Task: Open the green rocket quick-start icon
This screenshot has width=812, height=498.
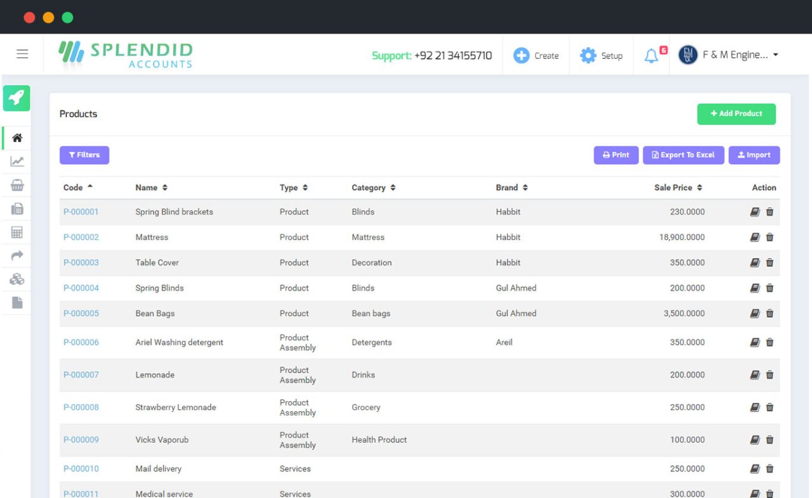Action: click(16, 98)
